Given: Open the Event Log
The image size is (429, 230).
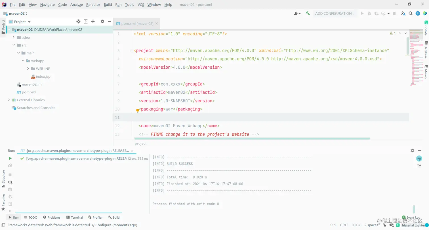Looking at the screenshot, I should pos(411,218).
